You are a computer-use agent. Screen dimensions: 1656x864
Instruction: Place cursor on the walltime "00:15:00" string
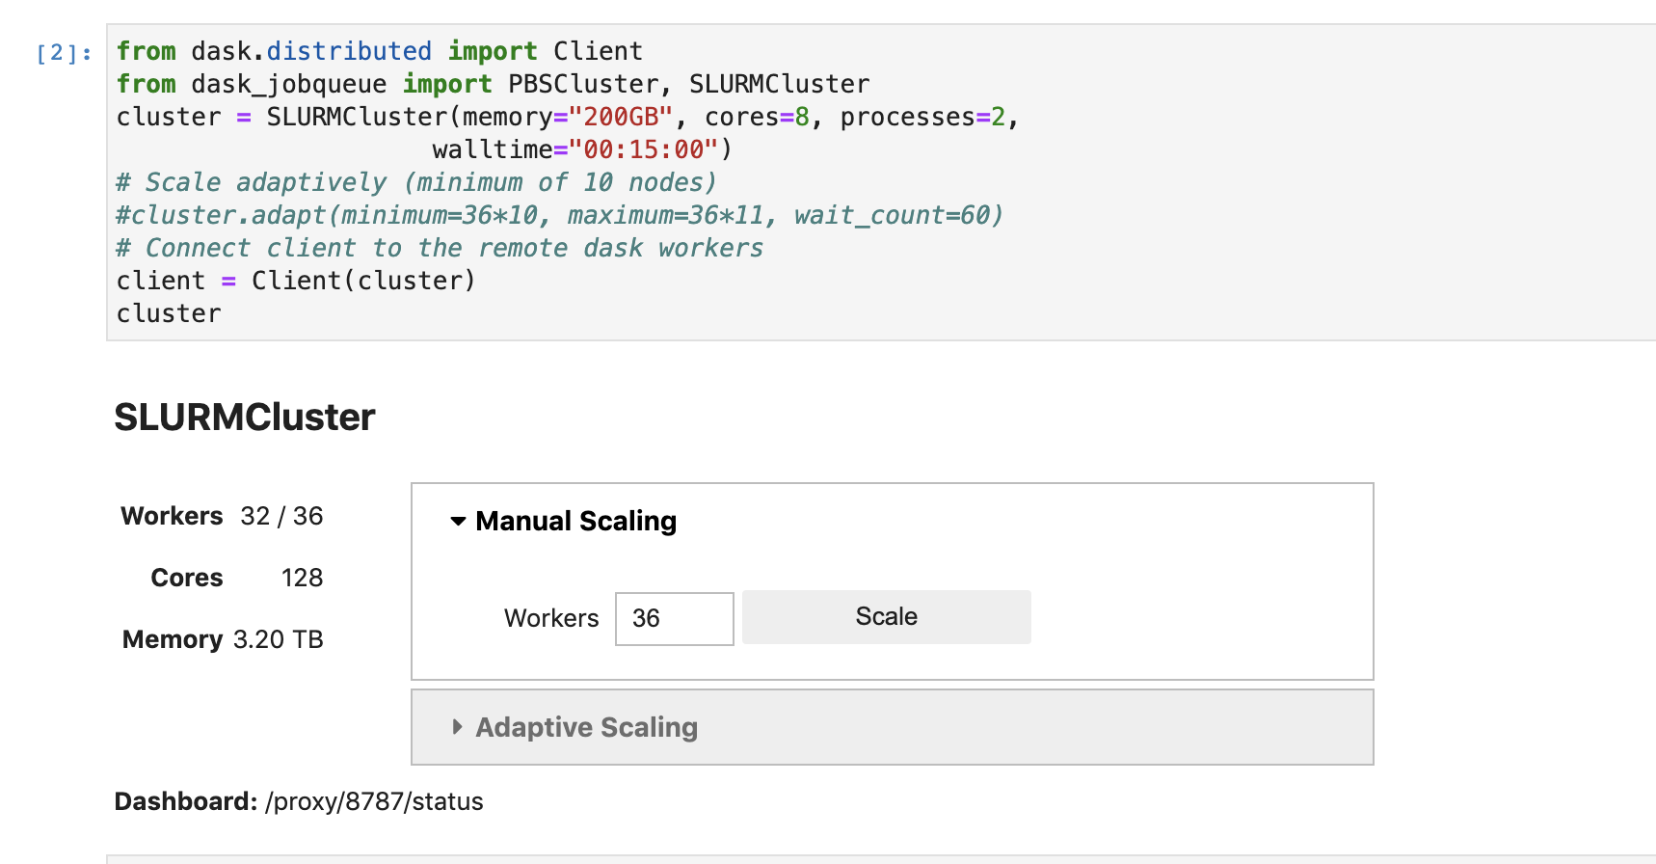644,149
